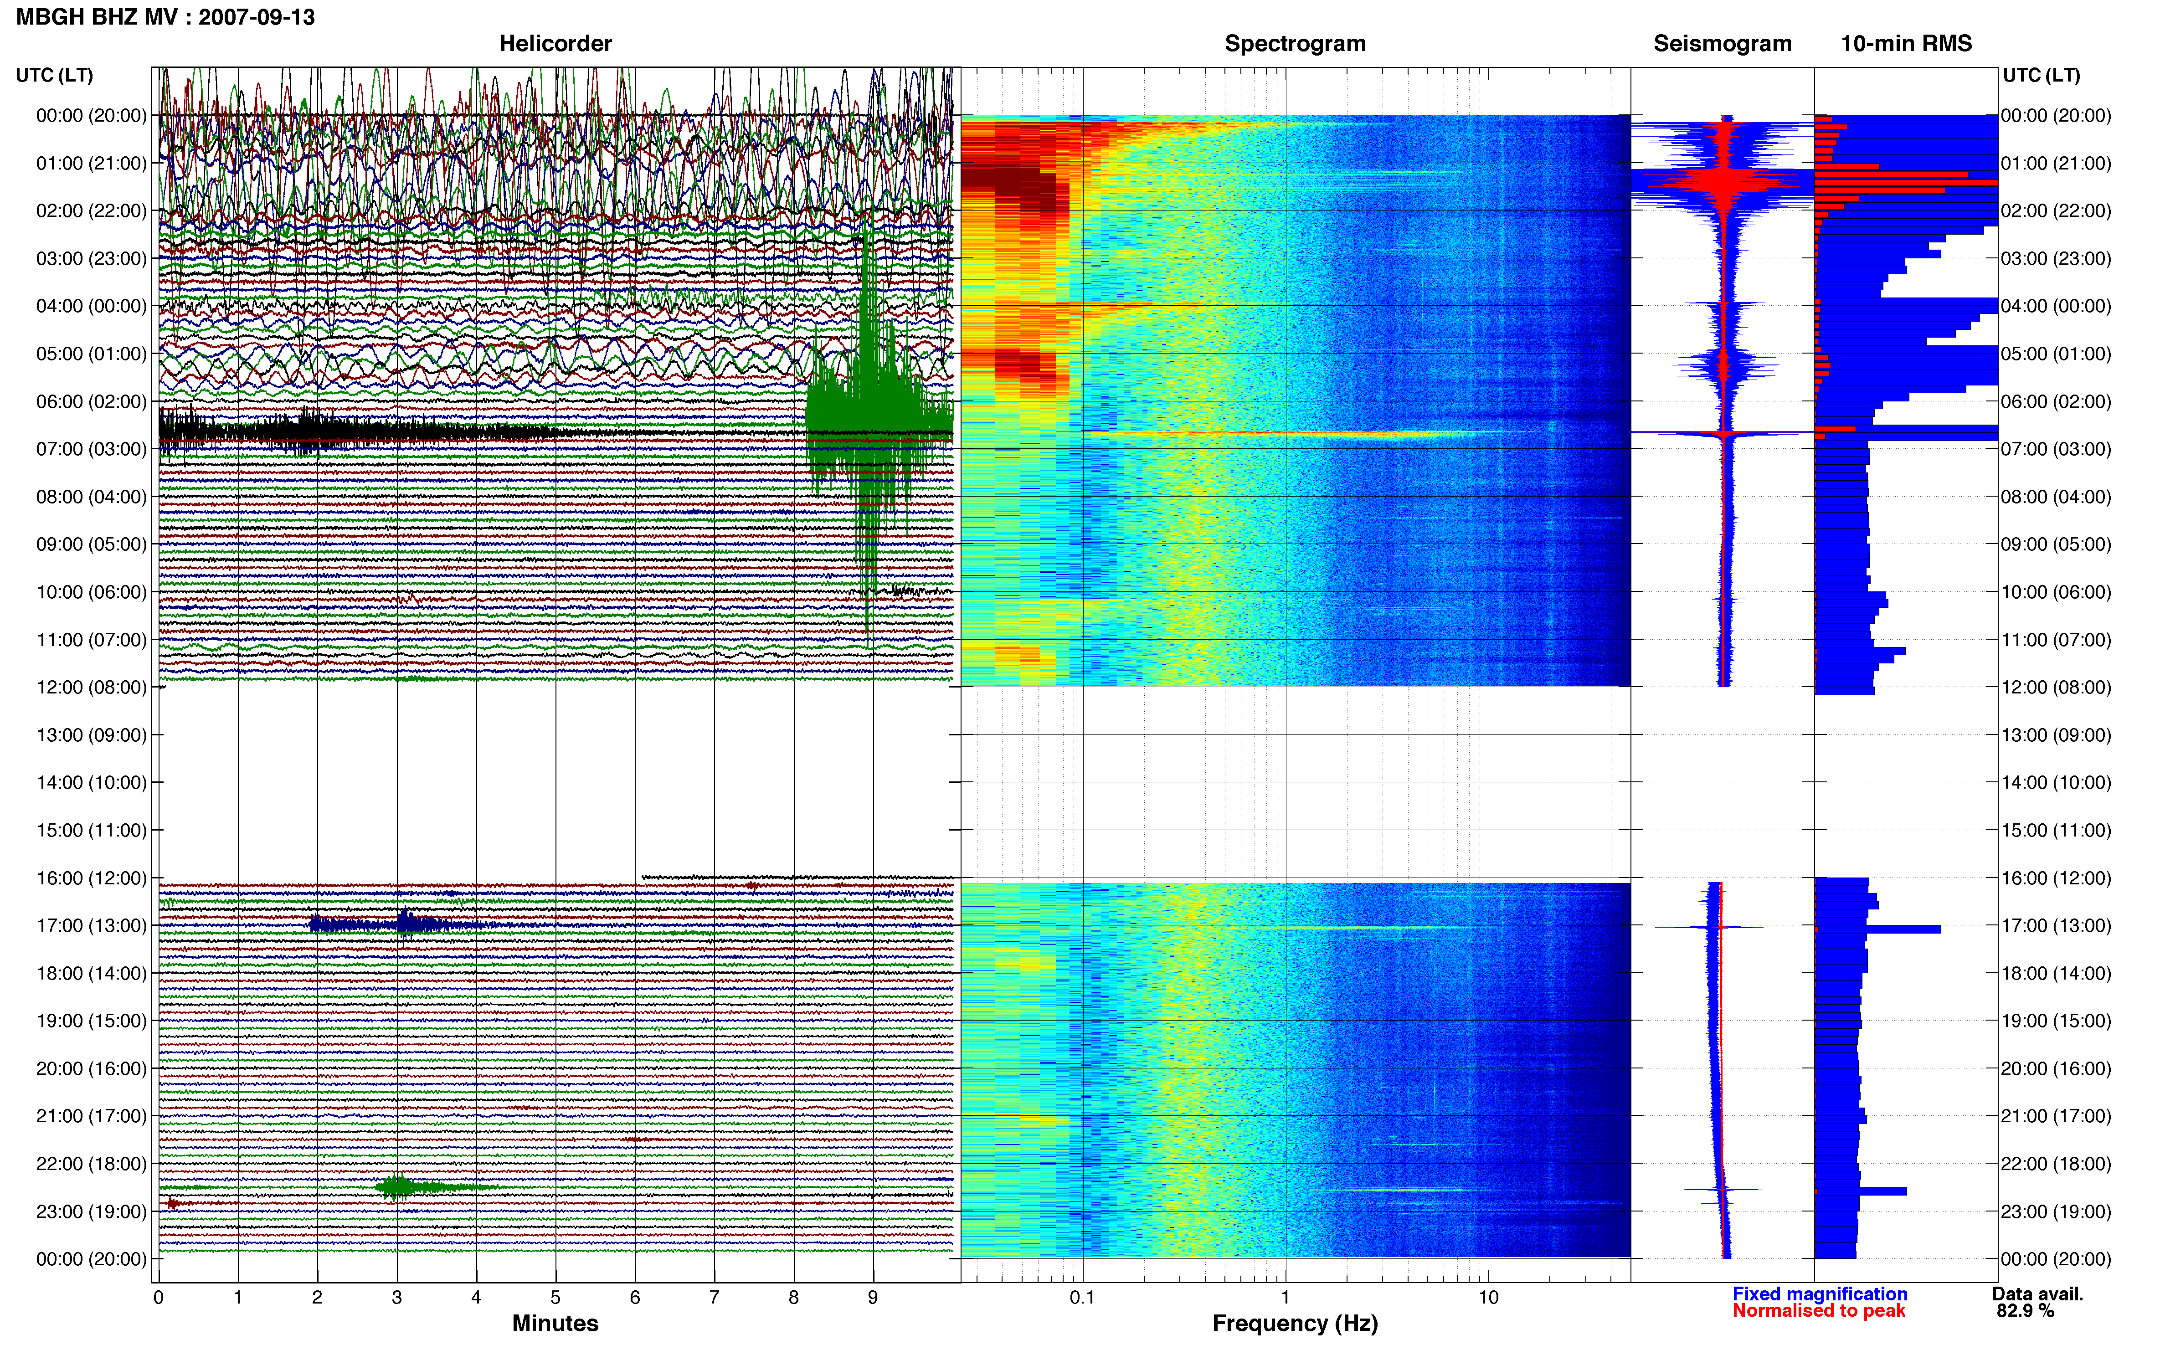
Task: Click the '10' frequency tick label
Action: (x=1488, y=1297)
